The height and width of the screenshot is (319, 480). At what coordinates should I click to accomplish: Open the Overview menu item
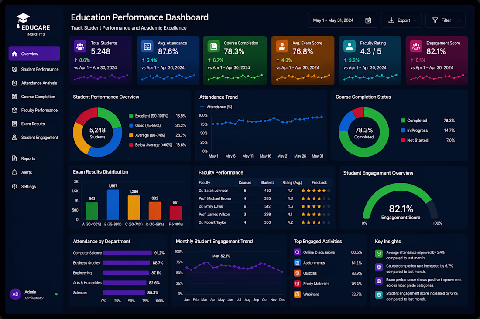tap(34, 54)
